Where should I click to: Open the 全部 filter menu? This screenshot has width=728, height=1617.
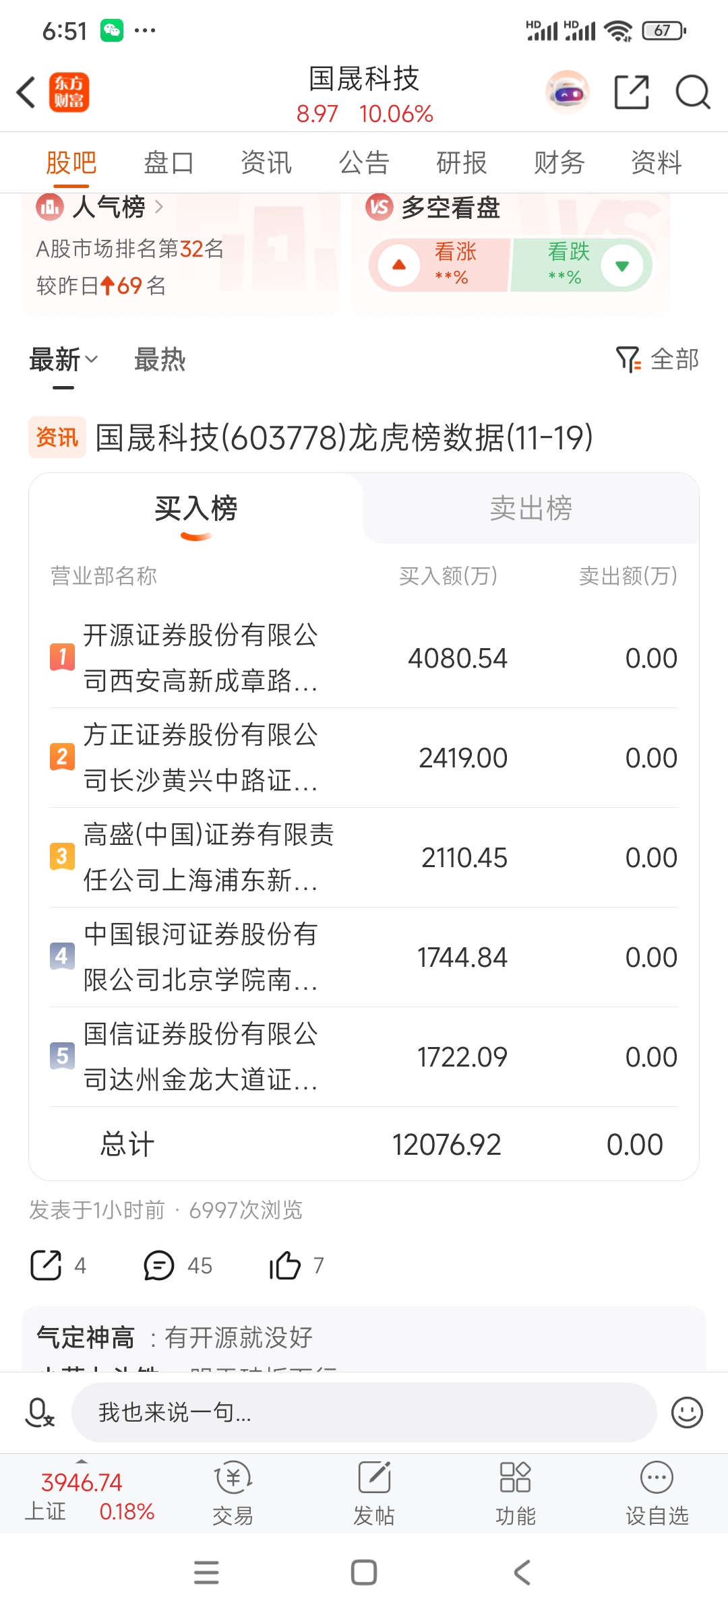coord(657,359)
